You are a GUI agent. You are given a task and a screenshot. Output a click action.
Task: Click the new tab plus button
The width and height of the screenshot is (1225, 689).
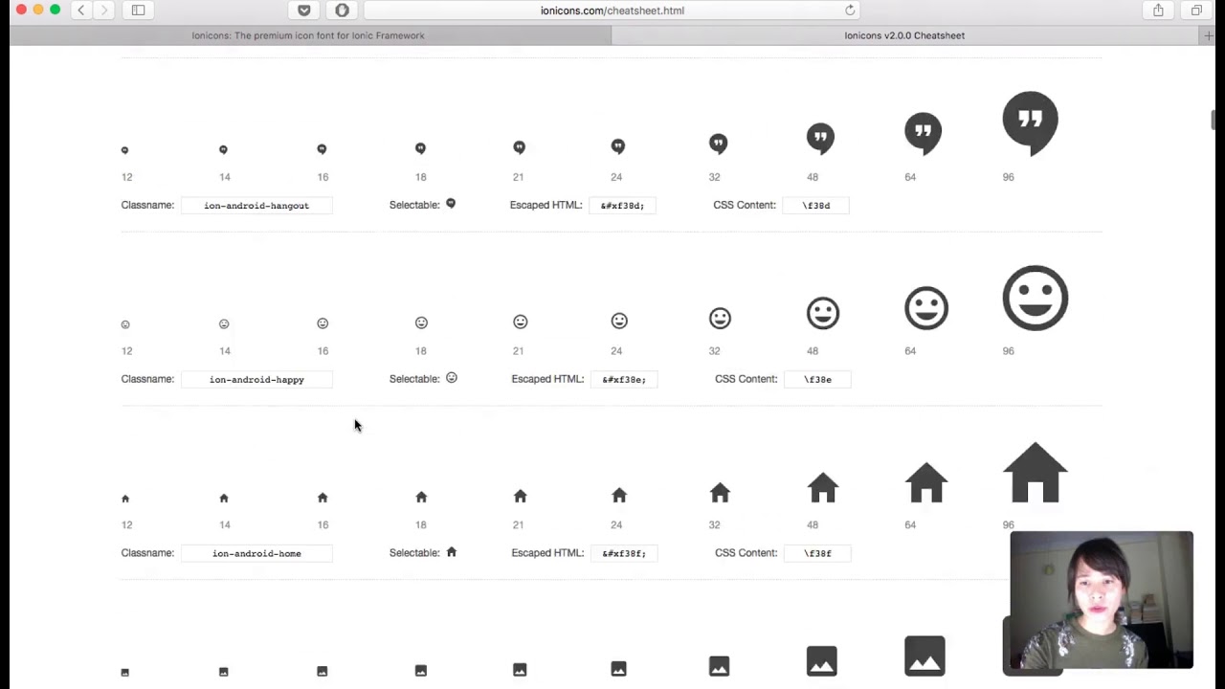pyautogui.click(x=1208, y=35)
